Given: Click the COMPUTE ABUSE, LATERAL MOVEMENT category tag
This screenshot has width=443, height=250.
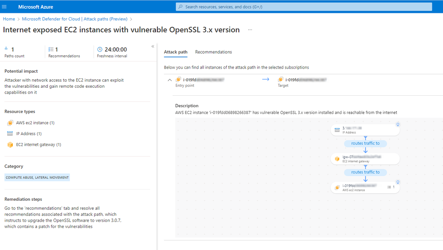Looking at the screenshot, I should click(x=37, y=177).
